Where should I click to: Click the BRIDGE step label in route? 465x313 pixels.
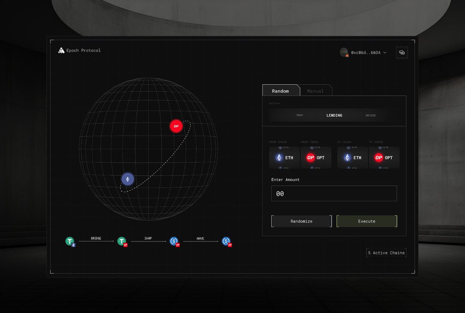click(x=96, y=238)
